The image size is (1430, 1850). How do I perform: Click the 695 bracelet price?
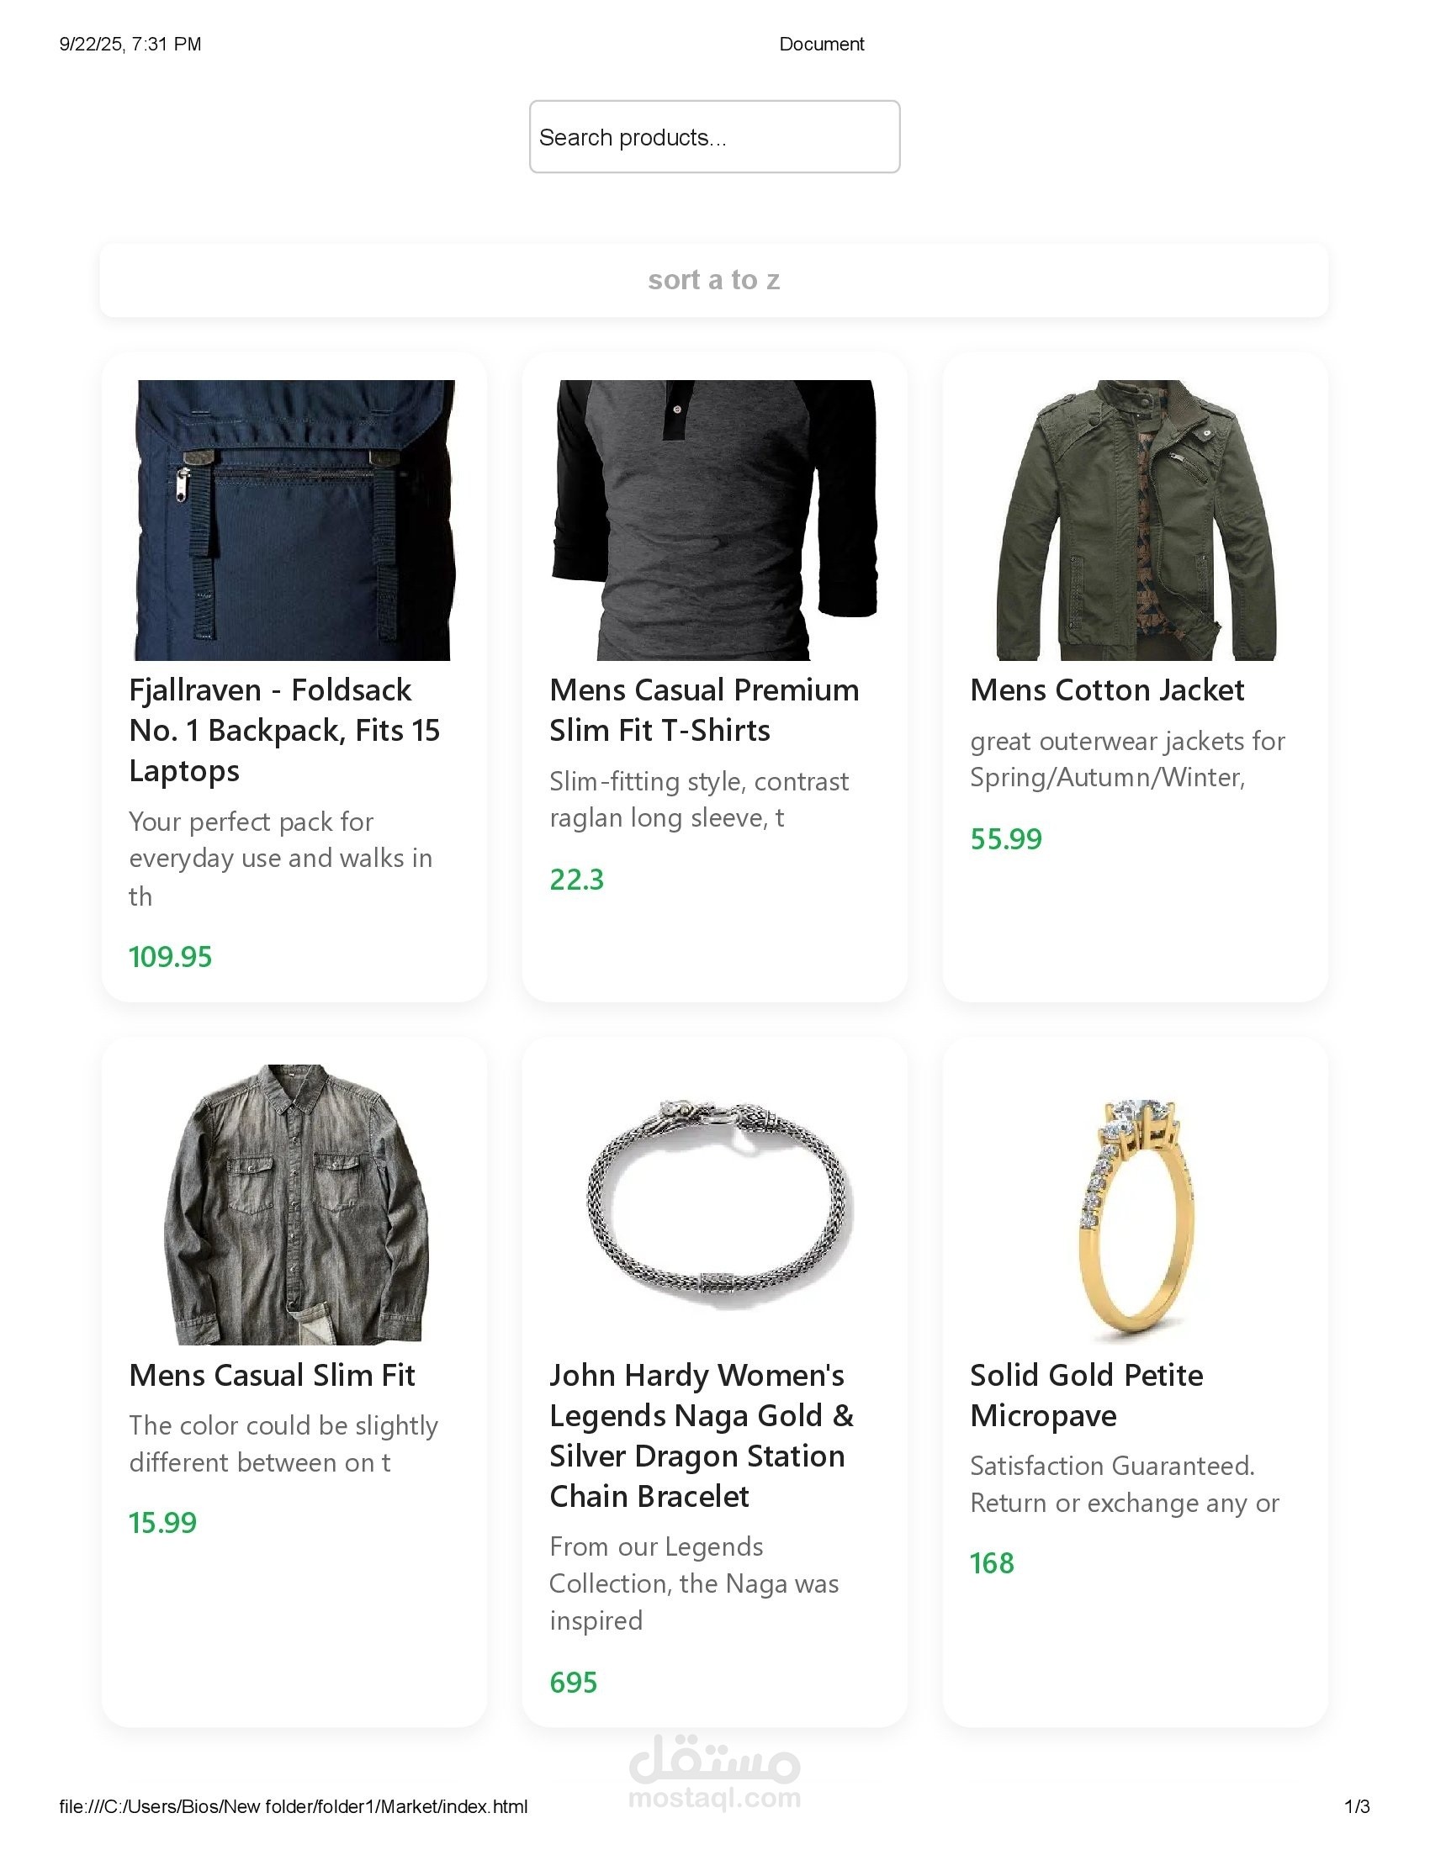pos(574,1683)
